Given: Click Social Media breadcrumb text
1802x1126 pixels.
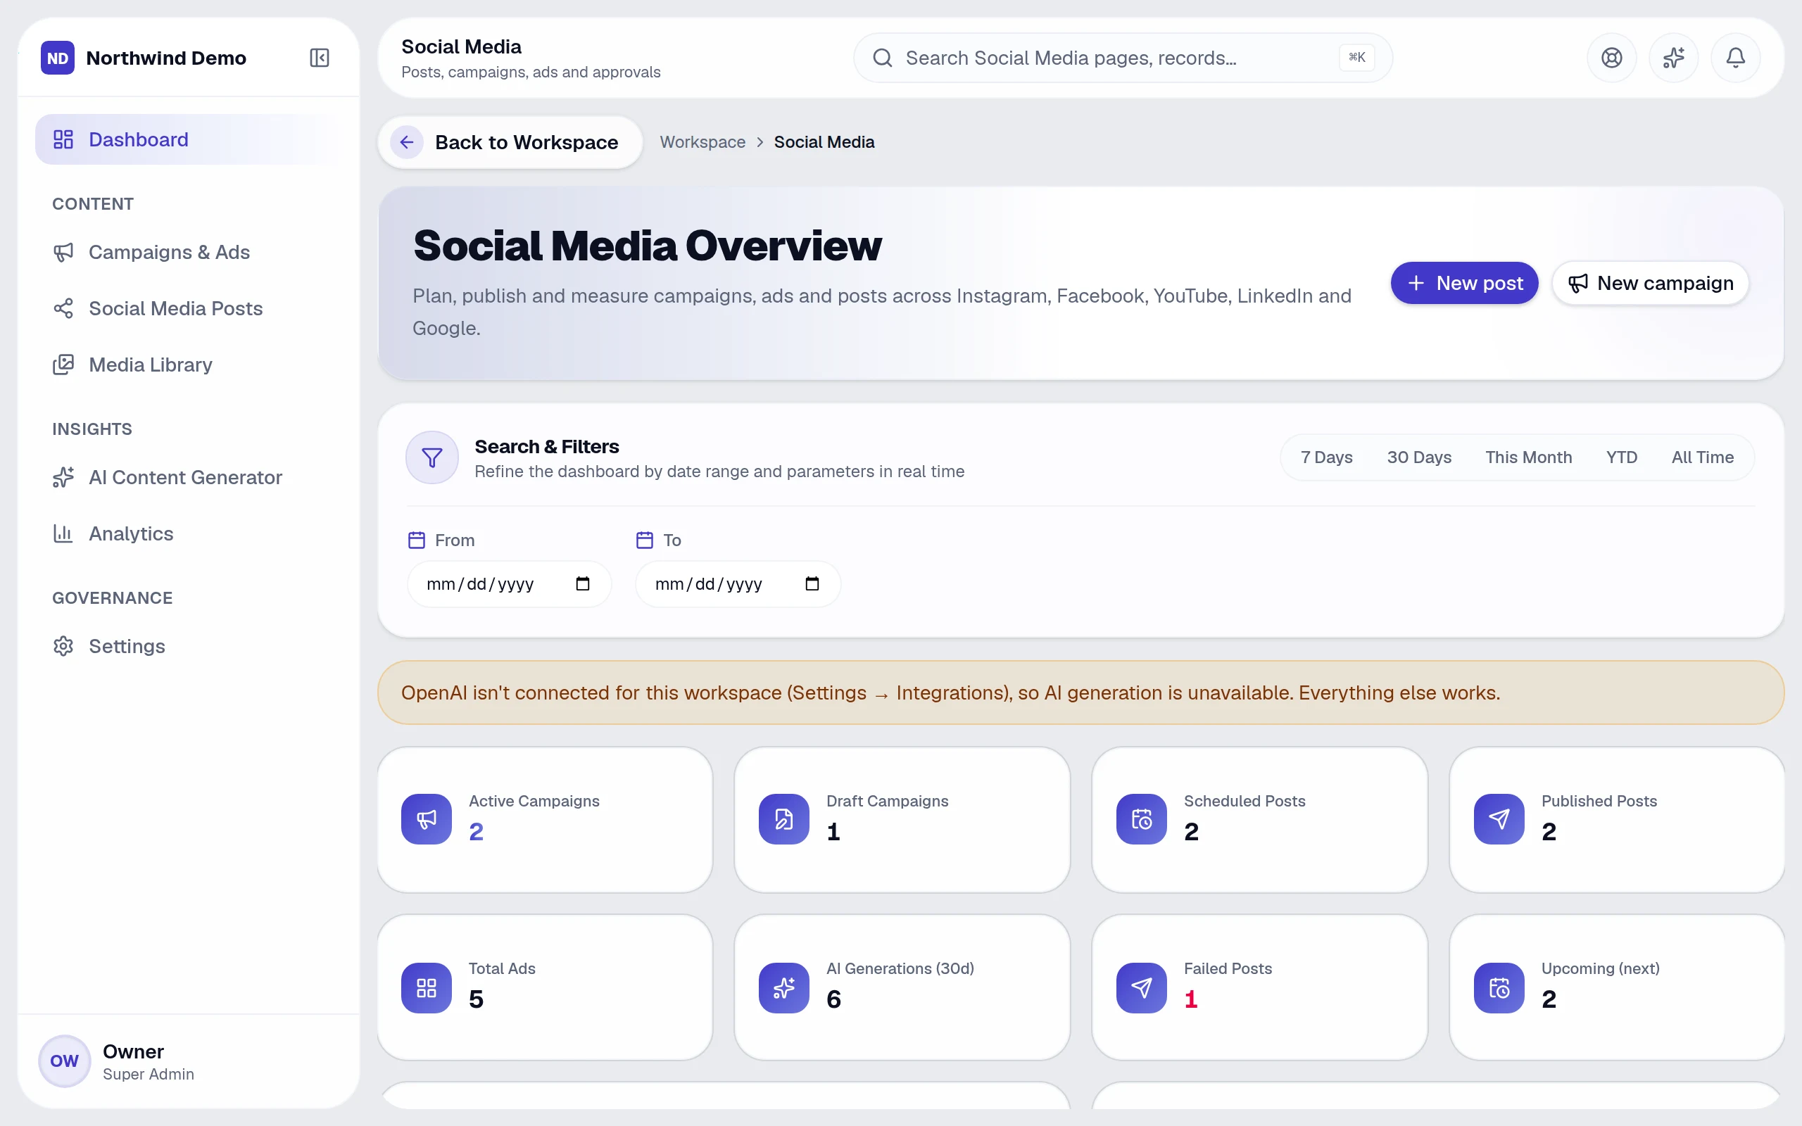Looking at the screenshot, I should pos(824,142).
